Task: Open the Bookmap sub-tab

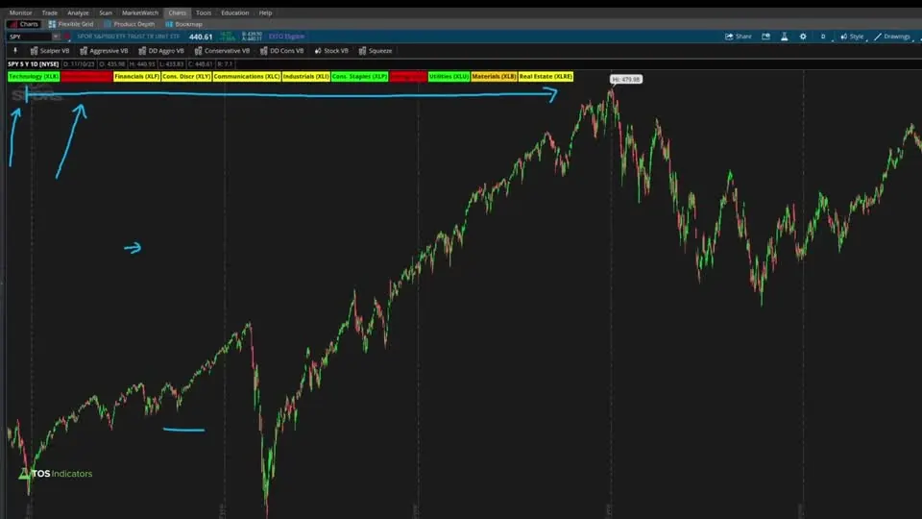Action: click(183, 24)
